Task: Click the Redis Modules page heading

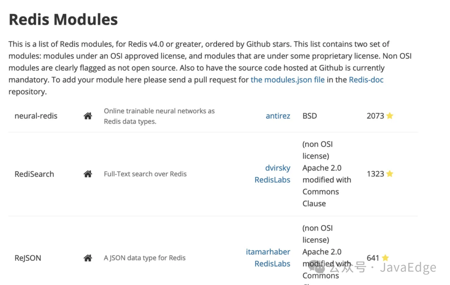Action: pyautogui.click(x=63, y=20)
